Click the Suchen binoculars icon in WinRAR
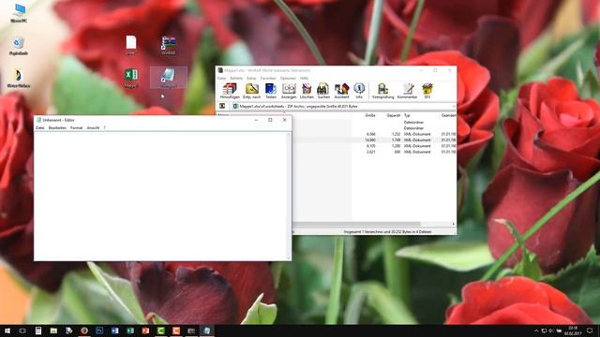Viewport: 600px width, 337px height. (323, 91)
